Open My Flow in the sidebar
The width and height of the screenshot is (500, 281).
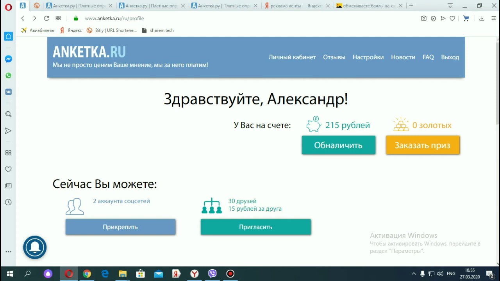pyautogui.click(x=8, y=131)
